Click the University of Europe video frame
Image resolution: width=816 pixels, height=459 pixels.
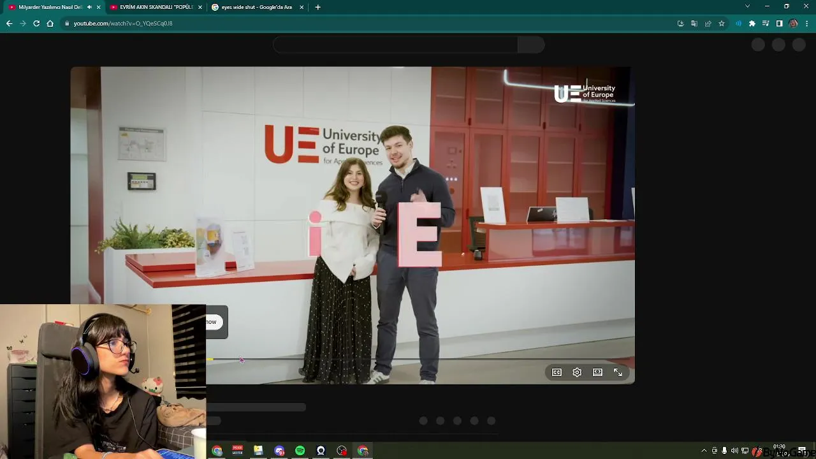pyautogui.click(x=353, y=225)
